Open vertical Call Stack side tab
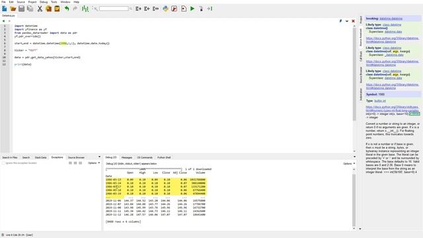Image resolution: width=423 pixels, height=238 pixels. pos(361,56)
